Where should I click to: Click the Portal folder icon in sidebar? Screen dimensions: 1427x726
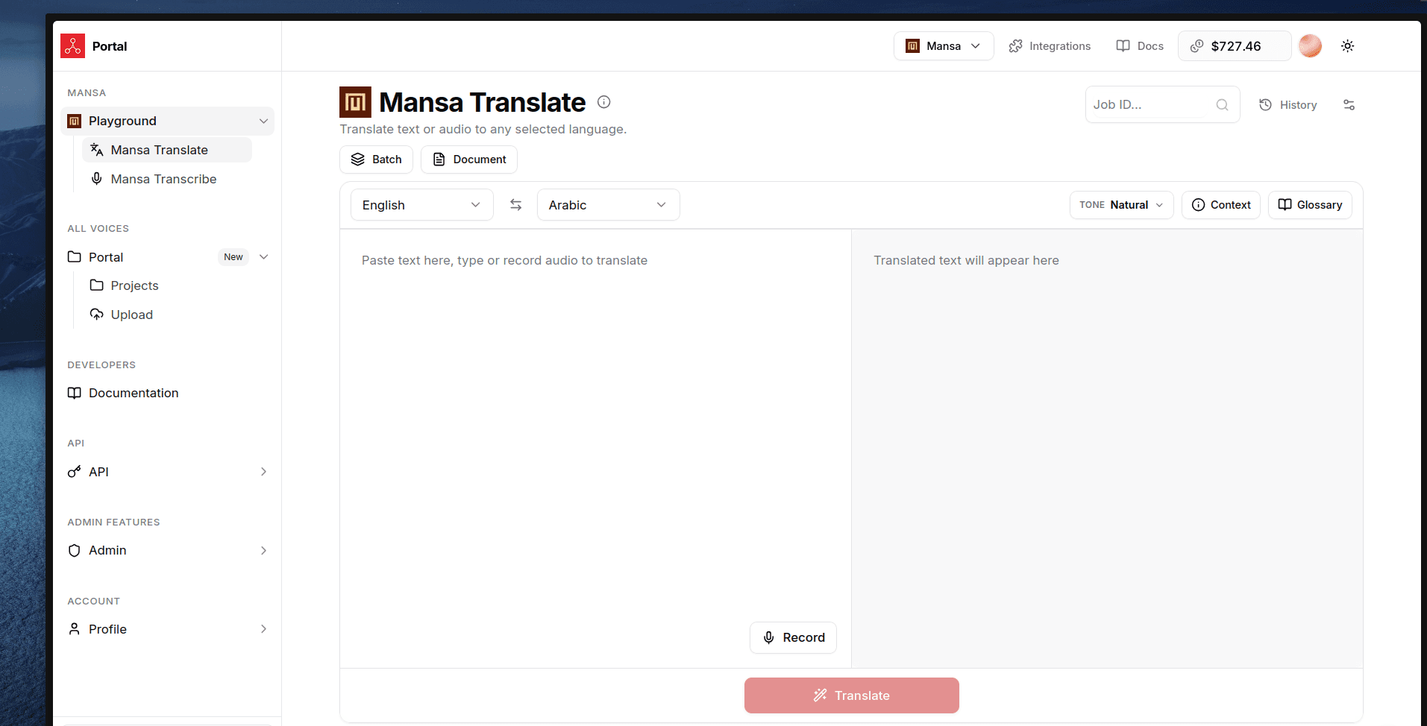75,257
